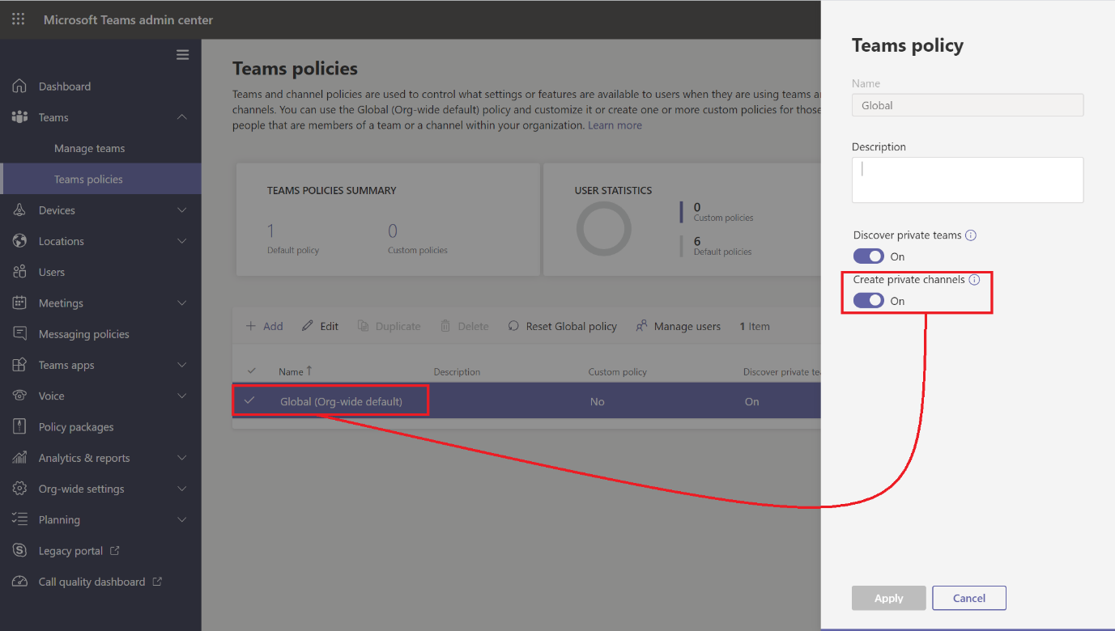Click the Reset Global policy icon
The width and height of the screenshot is (1115, 631).
tap(513, 325)
